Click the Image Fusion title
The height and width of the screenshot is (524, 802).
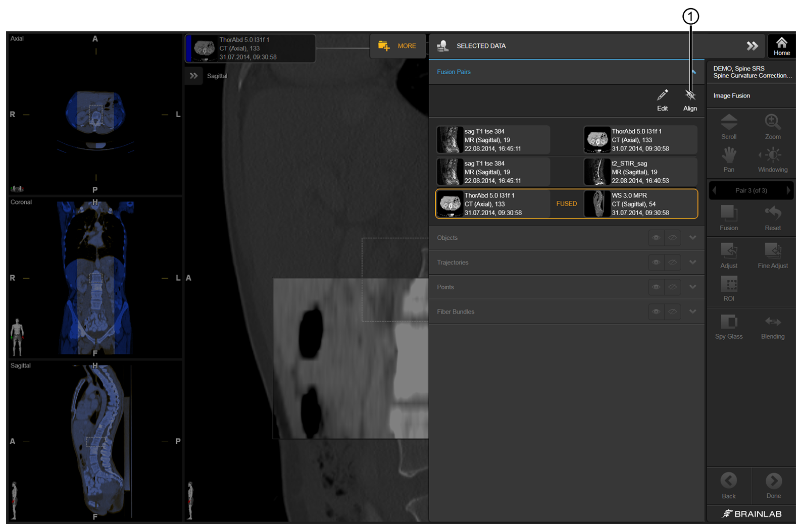(x=731, y=95)
